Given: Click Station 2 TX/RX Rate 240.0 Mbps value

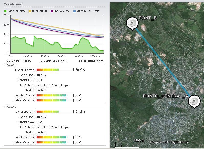Looking at the screenshot, I should click(52, 127).
